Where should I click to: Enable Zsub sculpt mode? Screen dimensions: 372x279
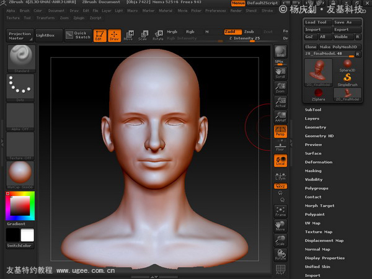coord(249,32)
